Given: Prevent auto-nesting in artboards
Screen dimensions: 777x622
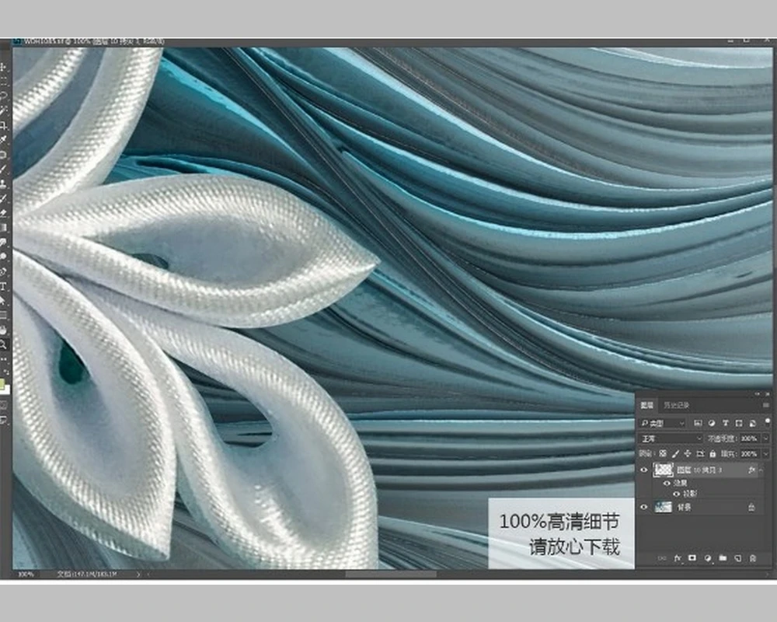Looking at the screenshot, I should tap(700, 453).
